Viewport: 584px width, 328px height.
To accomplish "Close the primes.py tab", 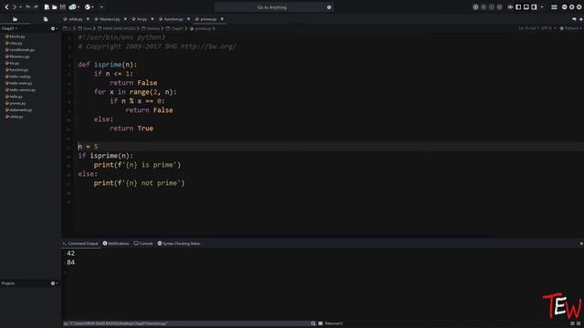I will tap(222, 19).
